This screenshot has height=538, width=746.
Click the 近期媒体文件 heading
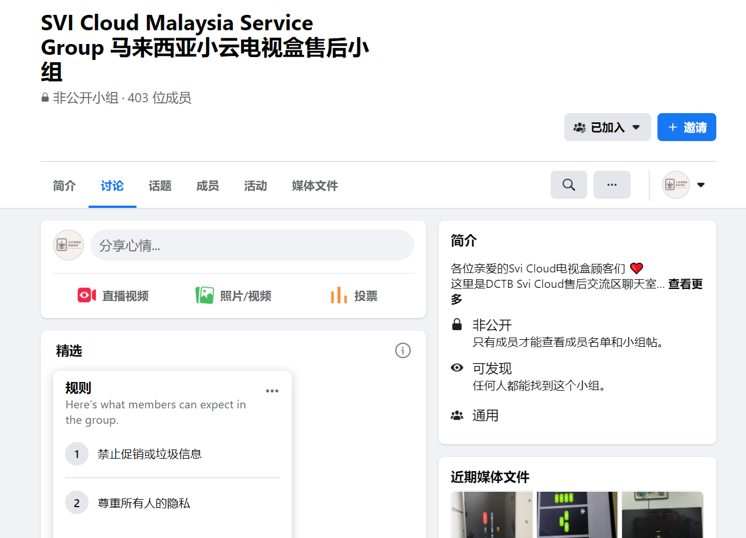click(490, 477)
